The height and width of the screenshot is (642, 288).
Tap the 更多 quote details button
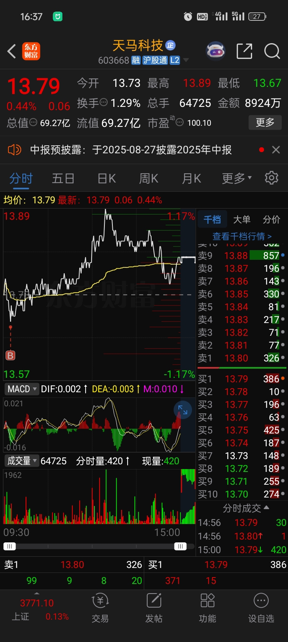click(265, 122)
